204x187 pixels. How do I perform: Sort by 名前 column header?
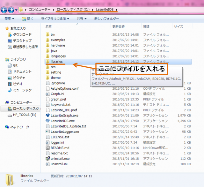48,27
